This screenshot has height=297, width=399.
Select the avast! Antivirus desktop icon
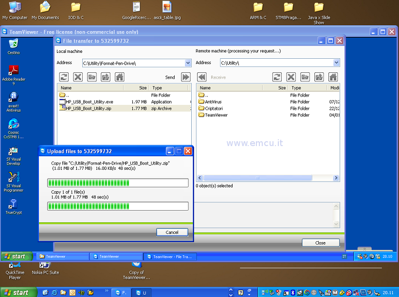tap(14, 102)
